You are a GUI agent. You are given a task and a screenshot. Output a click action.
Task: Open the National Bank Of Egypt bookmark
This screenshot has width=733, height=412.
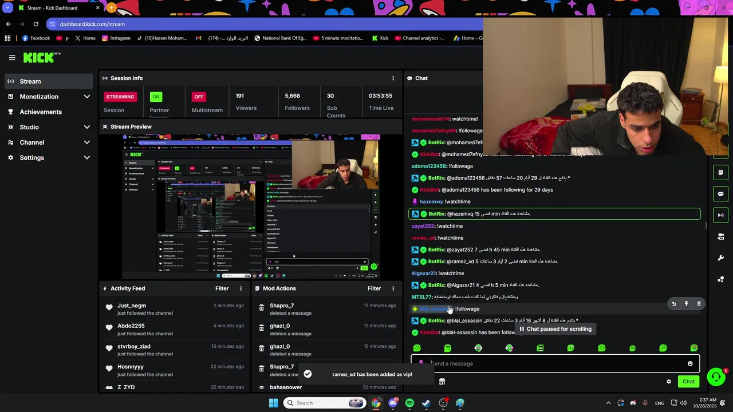[281, 38]
